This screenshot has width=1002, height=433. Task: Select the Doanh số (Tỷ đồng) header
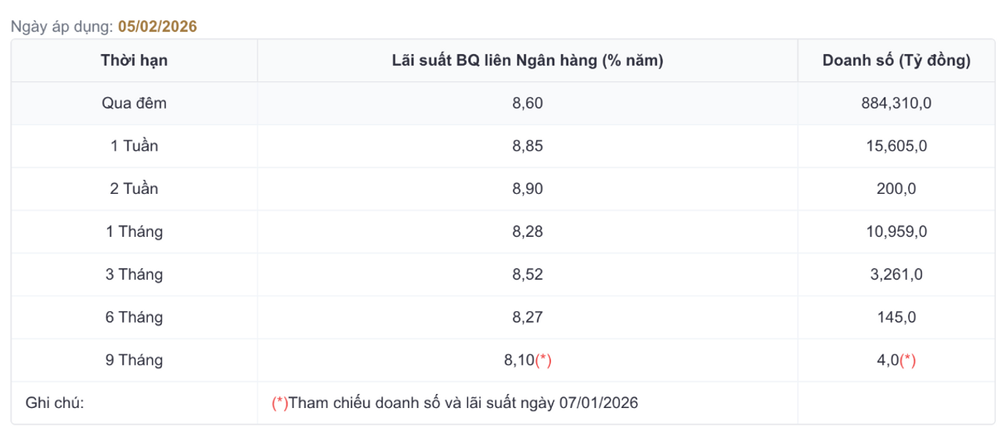(896, 60)
